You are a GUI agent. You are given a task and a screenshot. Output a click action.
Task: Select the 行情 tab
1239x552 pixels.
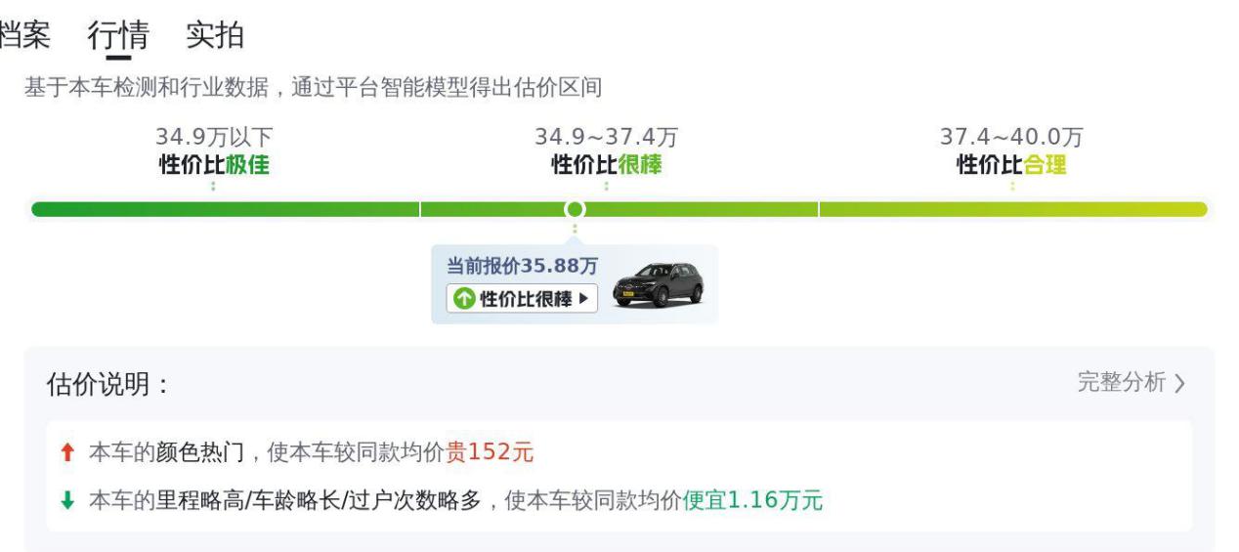118,36
